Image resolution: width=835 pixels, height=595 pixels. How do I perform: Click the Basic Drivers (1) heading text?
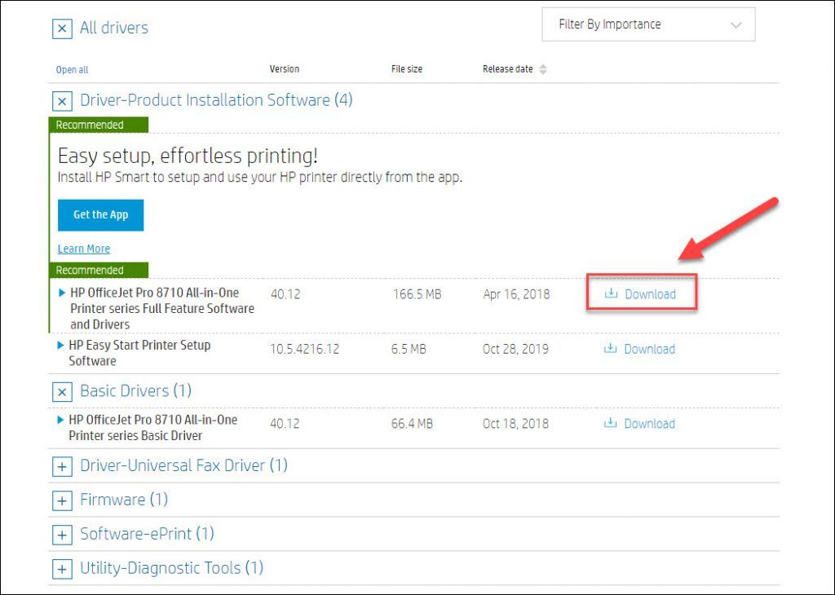coord(136,390)
